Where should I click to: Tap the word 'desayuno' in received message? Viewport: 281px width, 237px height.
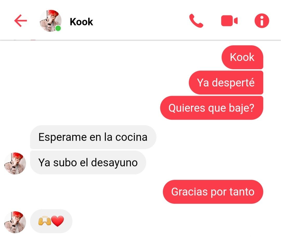point(114,163)
